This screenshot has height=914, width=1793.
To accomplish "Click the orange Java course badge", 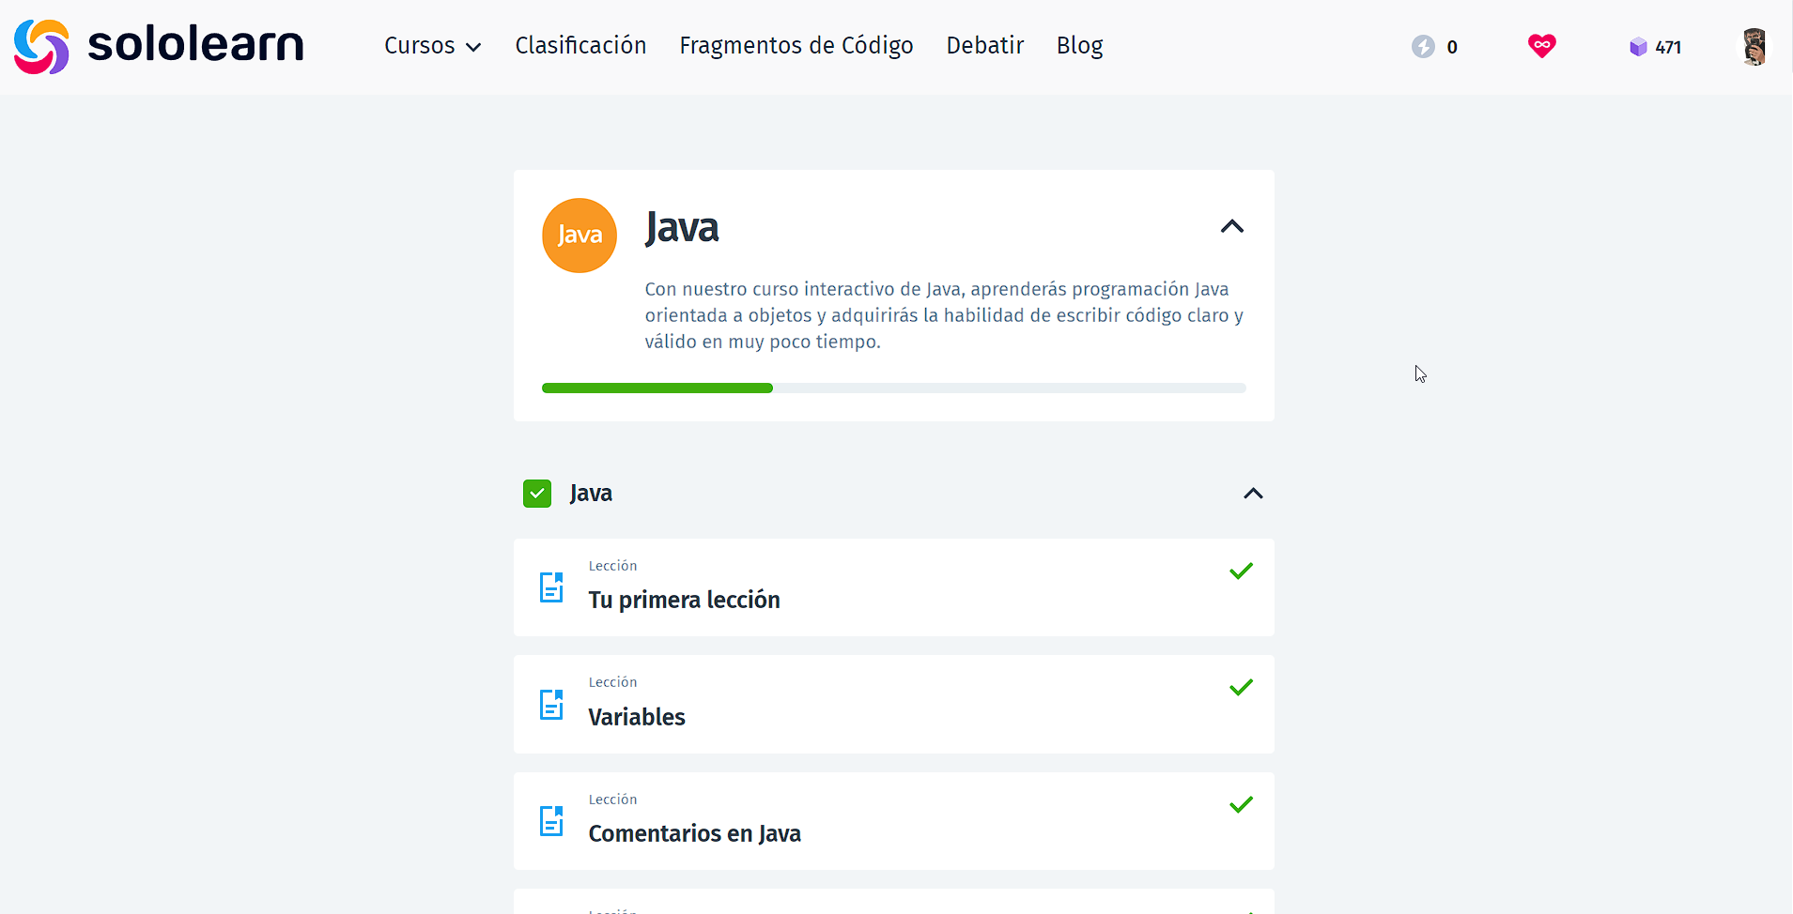I will click(580, 236).
